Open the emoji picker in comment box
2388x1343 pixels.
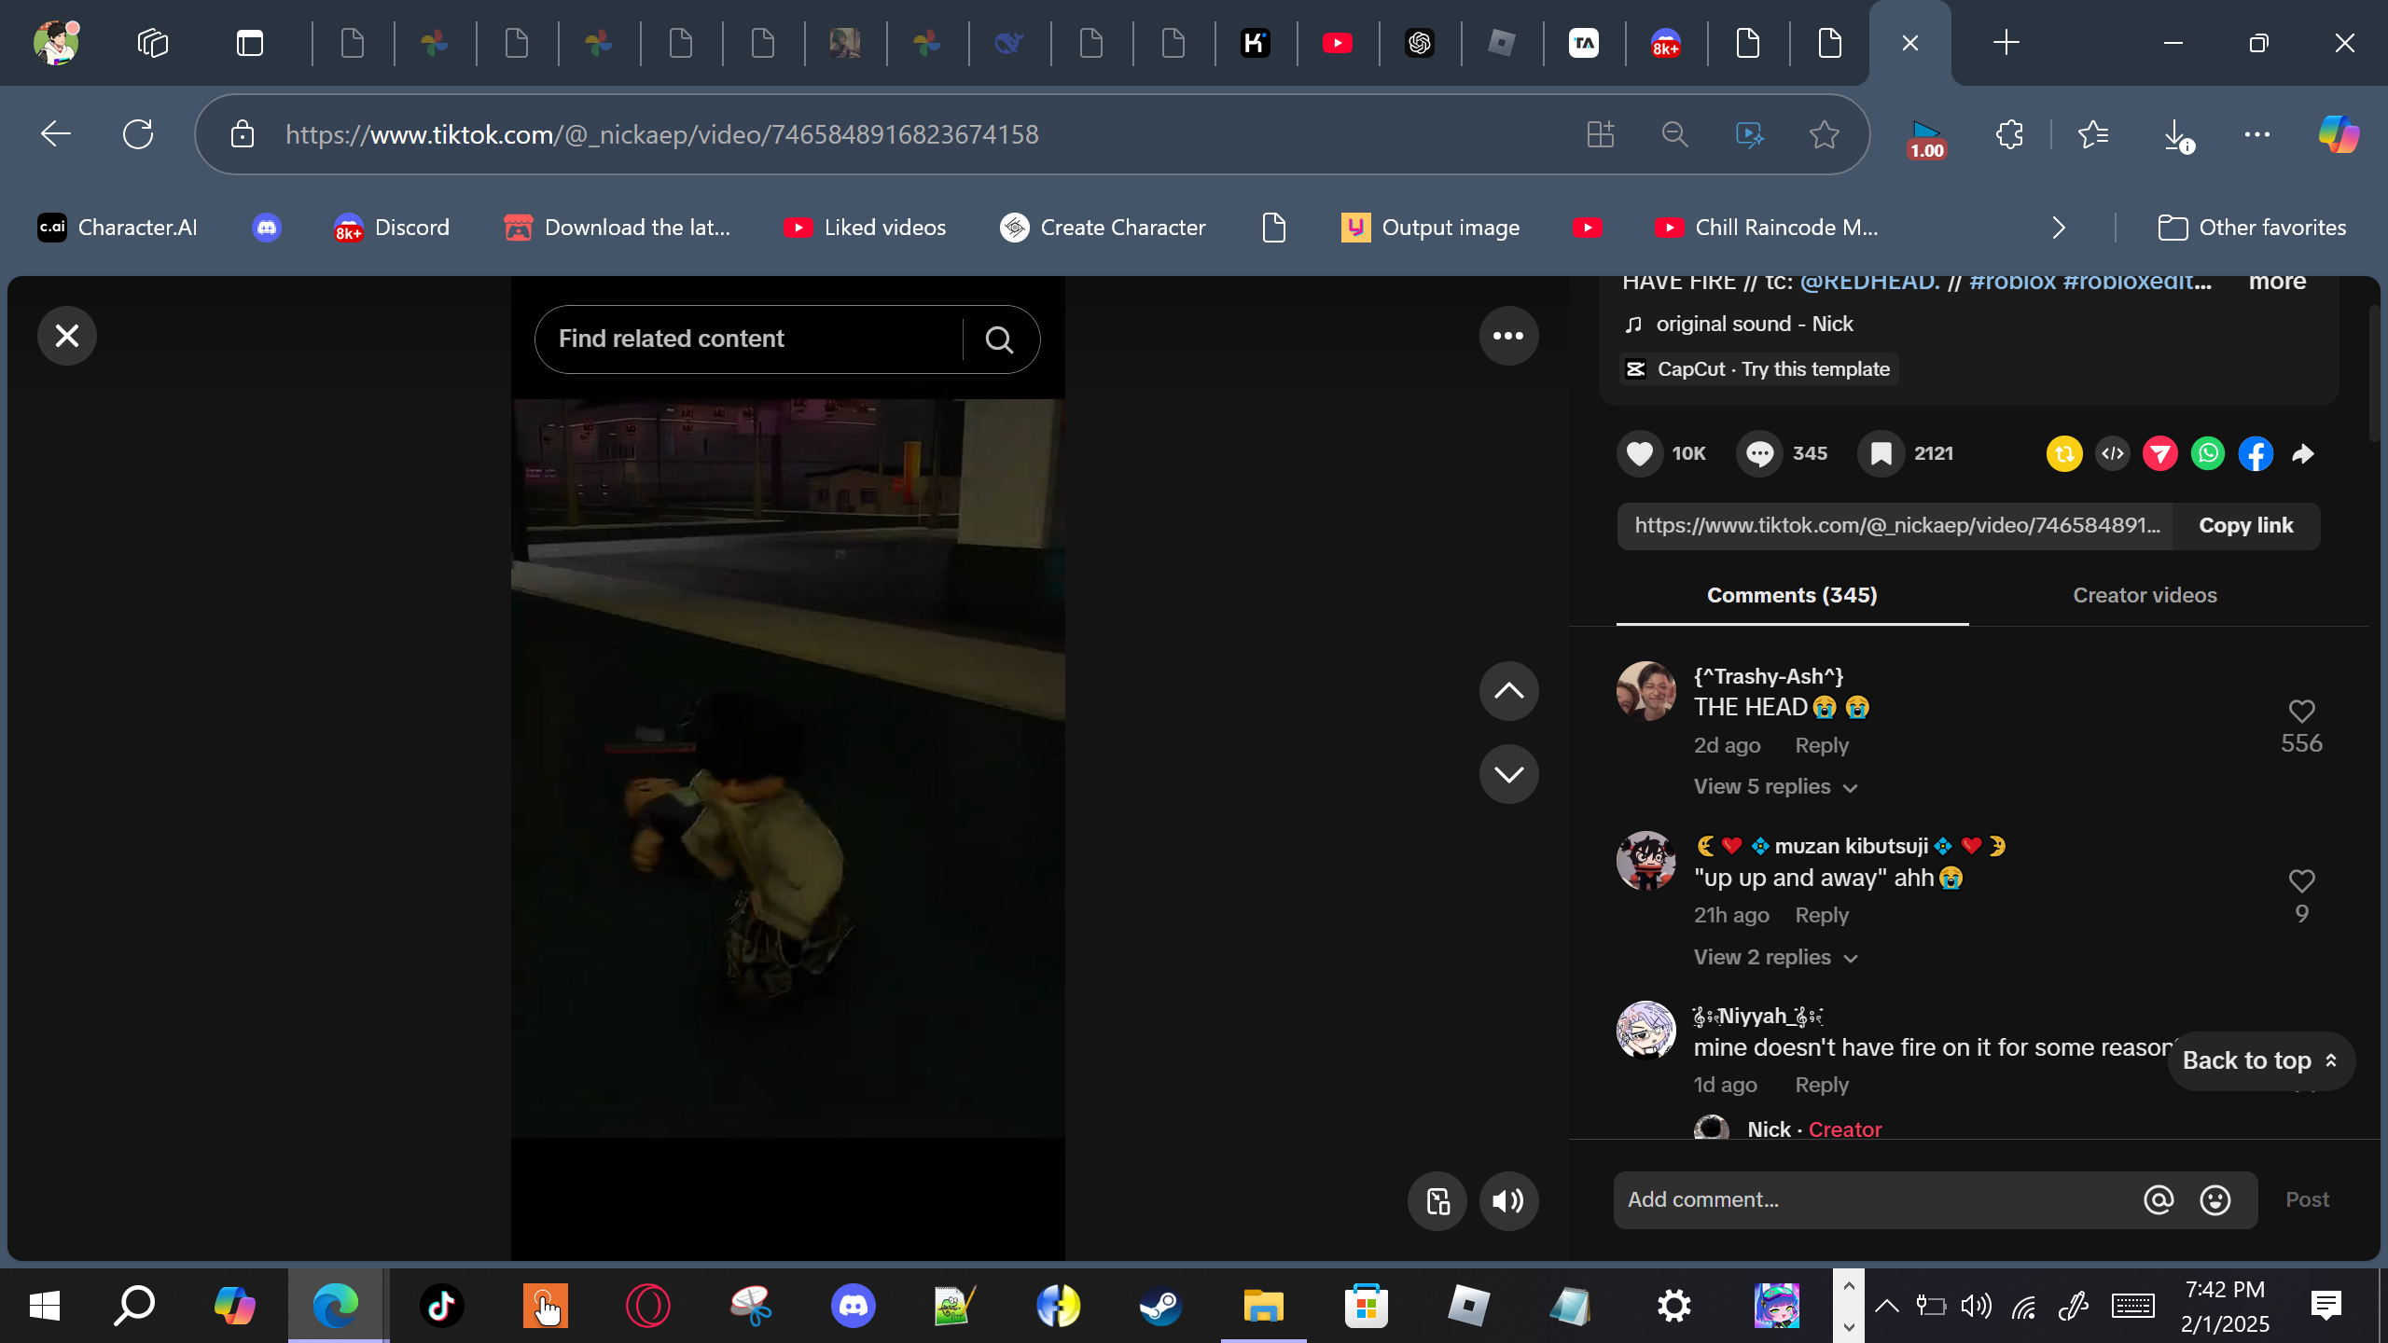[2215, 1200]
